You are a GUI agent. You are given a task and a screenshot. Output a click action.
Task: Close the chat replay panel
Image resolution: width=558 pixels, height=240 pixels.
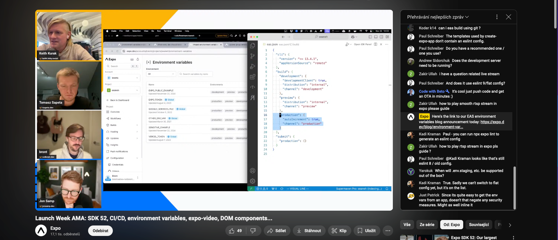click(x=509, y=17)
